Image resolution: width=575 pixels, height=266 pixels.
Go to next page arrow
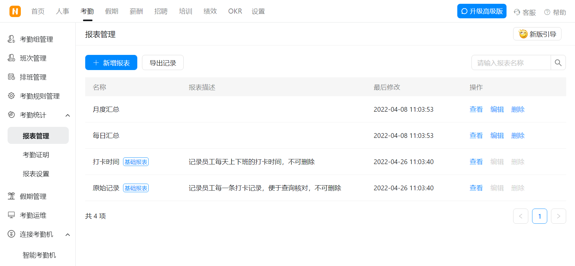point(558,216)
